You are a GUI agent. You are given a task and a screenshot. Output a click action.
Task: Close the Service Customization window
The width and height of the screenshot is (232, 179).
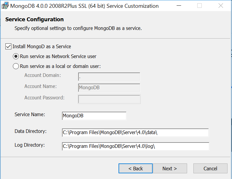(221, 6)
